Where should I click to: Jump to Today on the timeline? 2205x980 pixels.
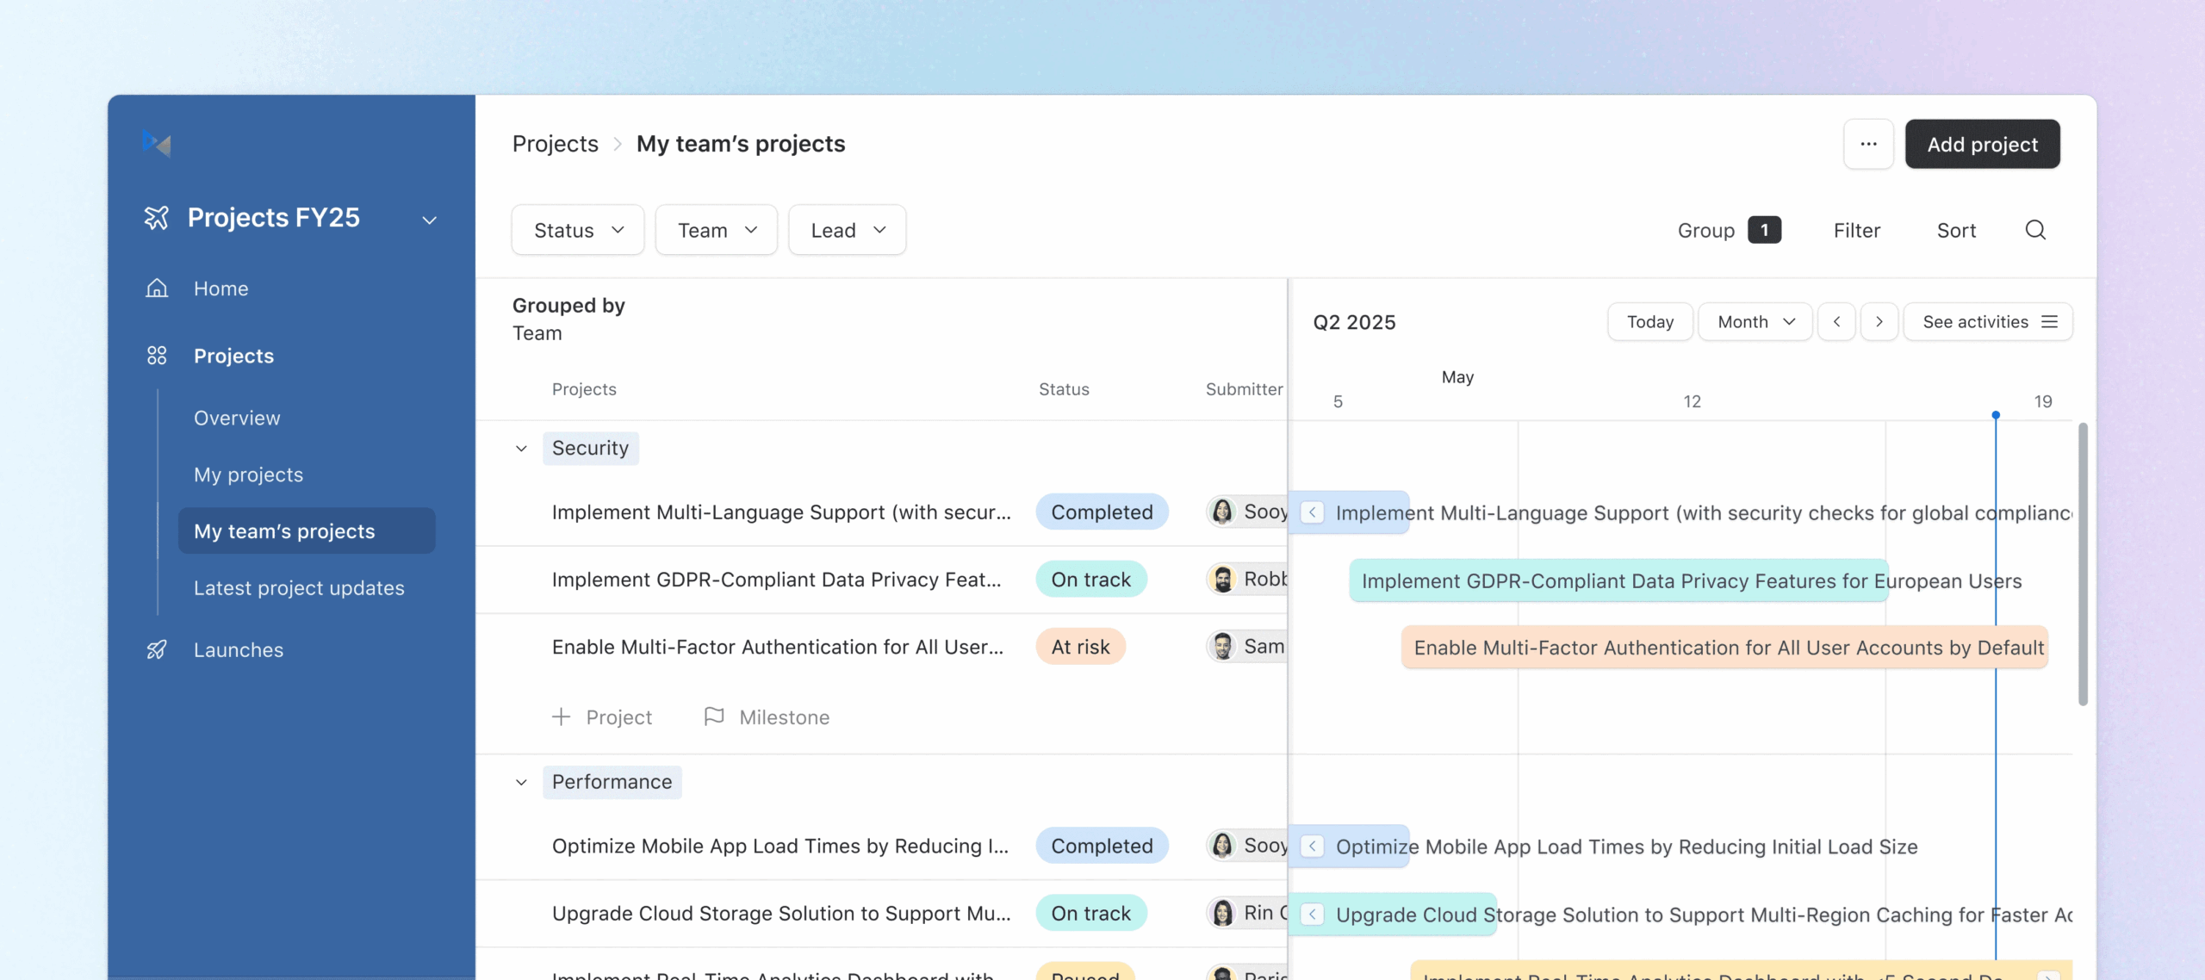1649,321
